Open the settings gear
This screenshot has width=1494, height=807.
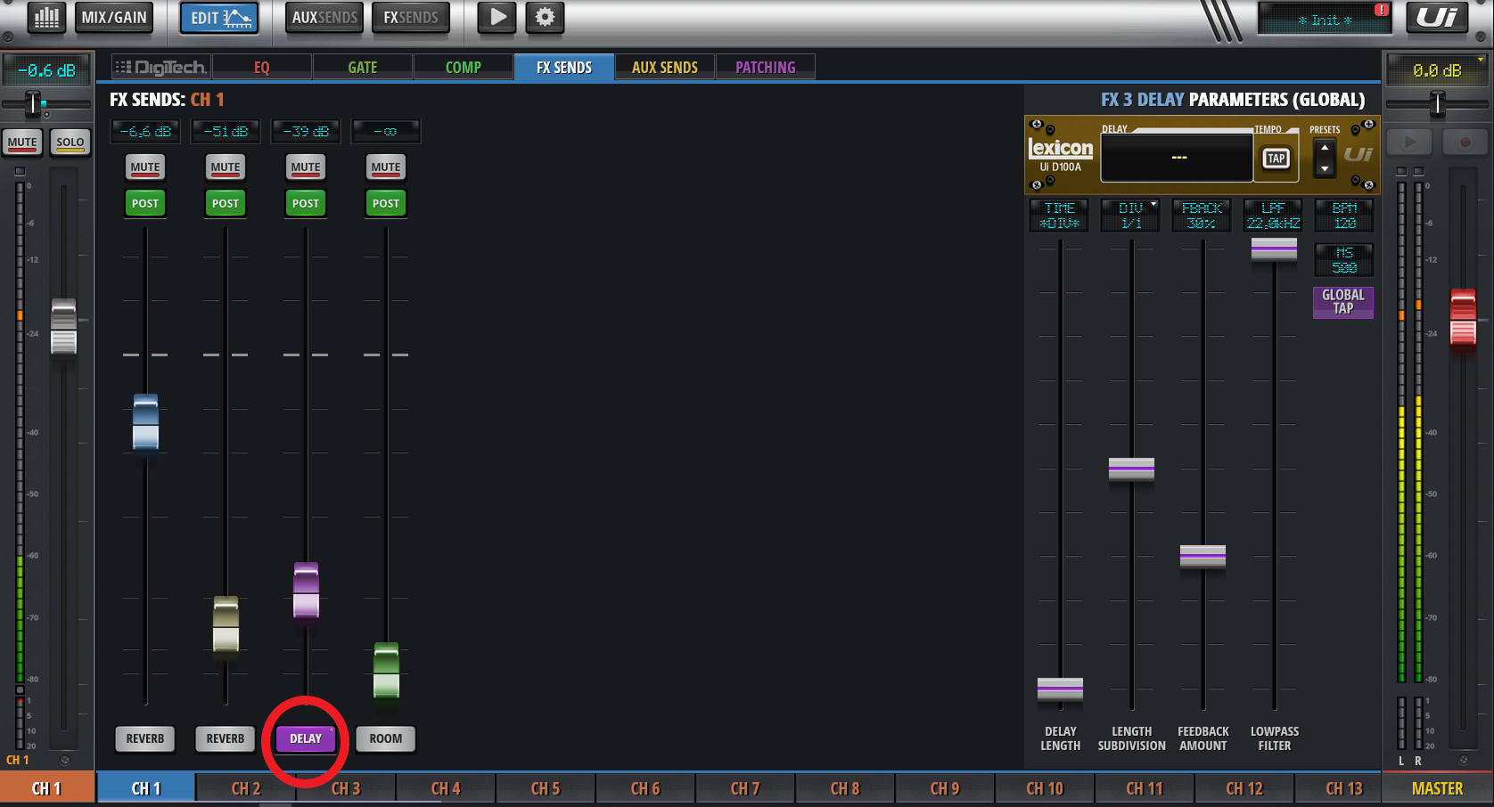(x=545, y=17)
